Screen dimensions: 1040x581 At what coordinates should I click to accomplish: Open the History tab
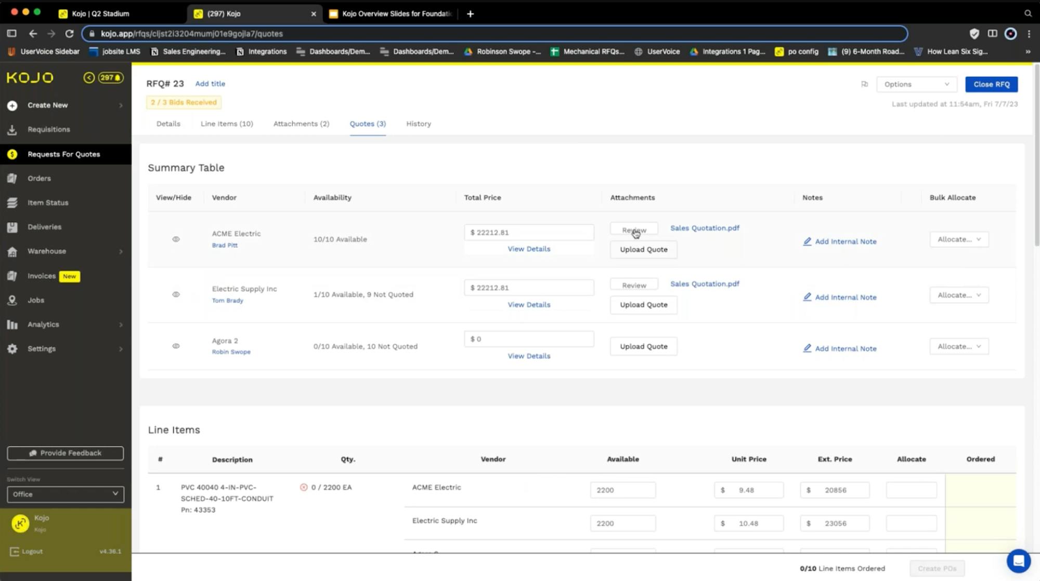tap(418, 124)
